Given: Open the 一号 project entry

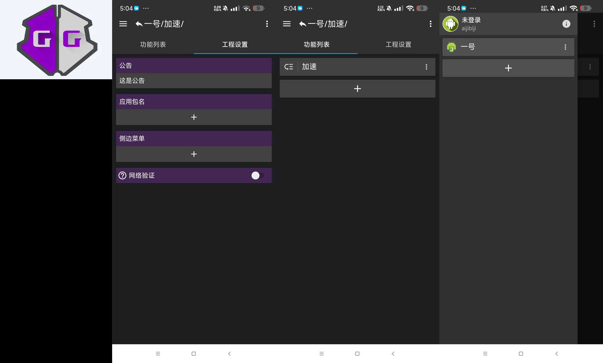Looking at the screenshot, I should [x=508, y=47].
